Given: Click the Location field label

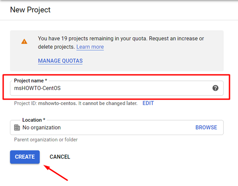Looking at the screenshot, I should click(34, 120).
